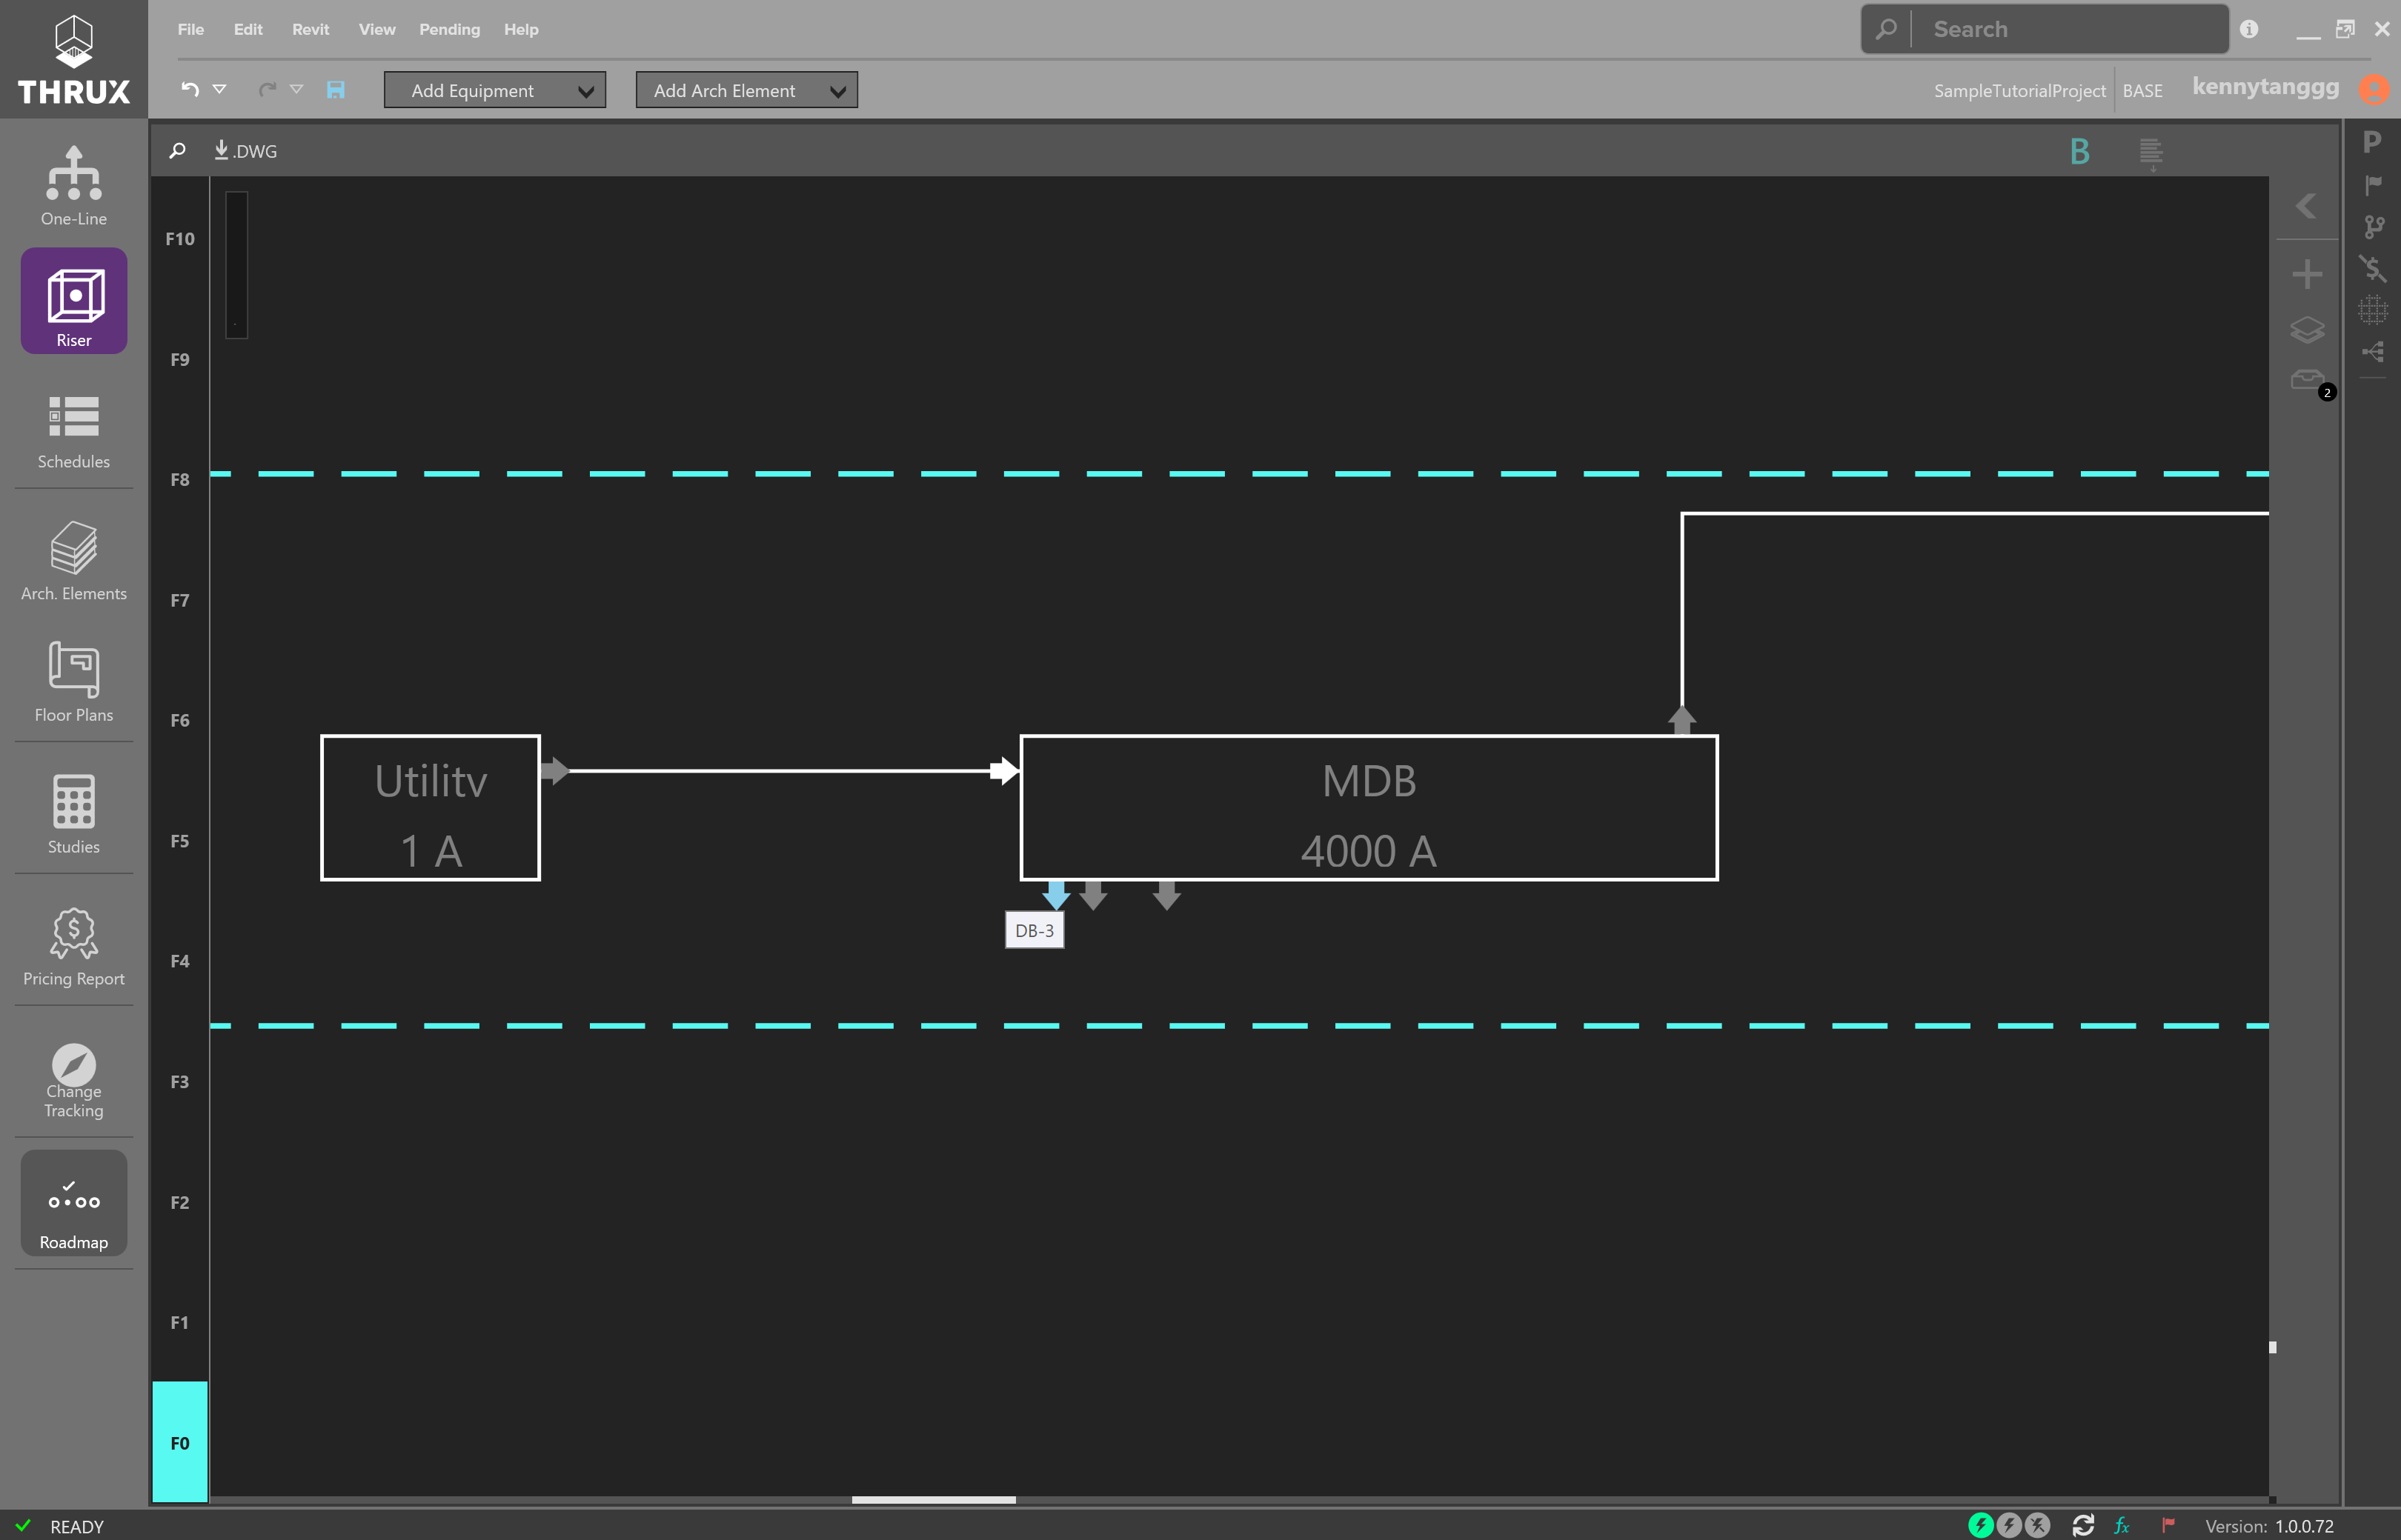Click kennytanggg username

[x=2265, y=87]
